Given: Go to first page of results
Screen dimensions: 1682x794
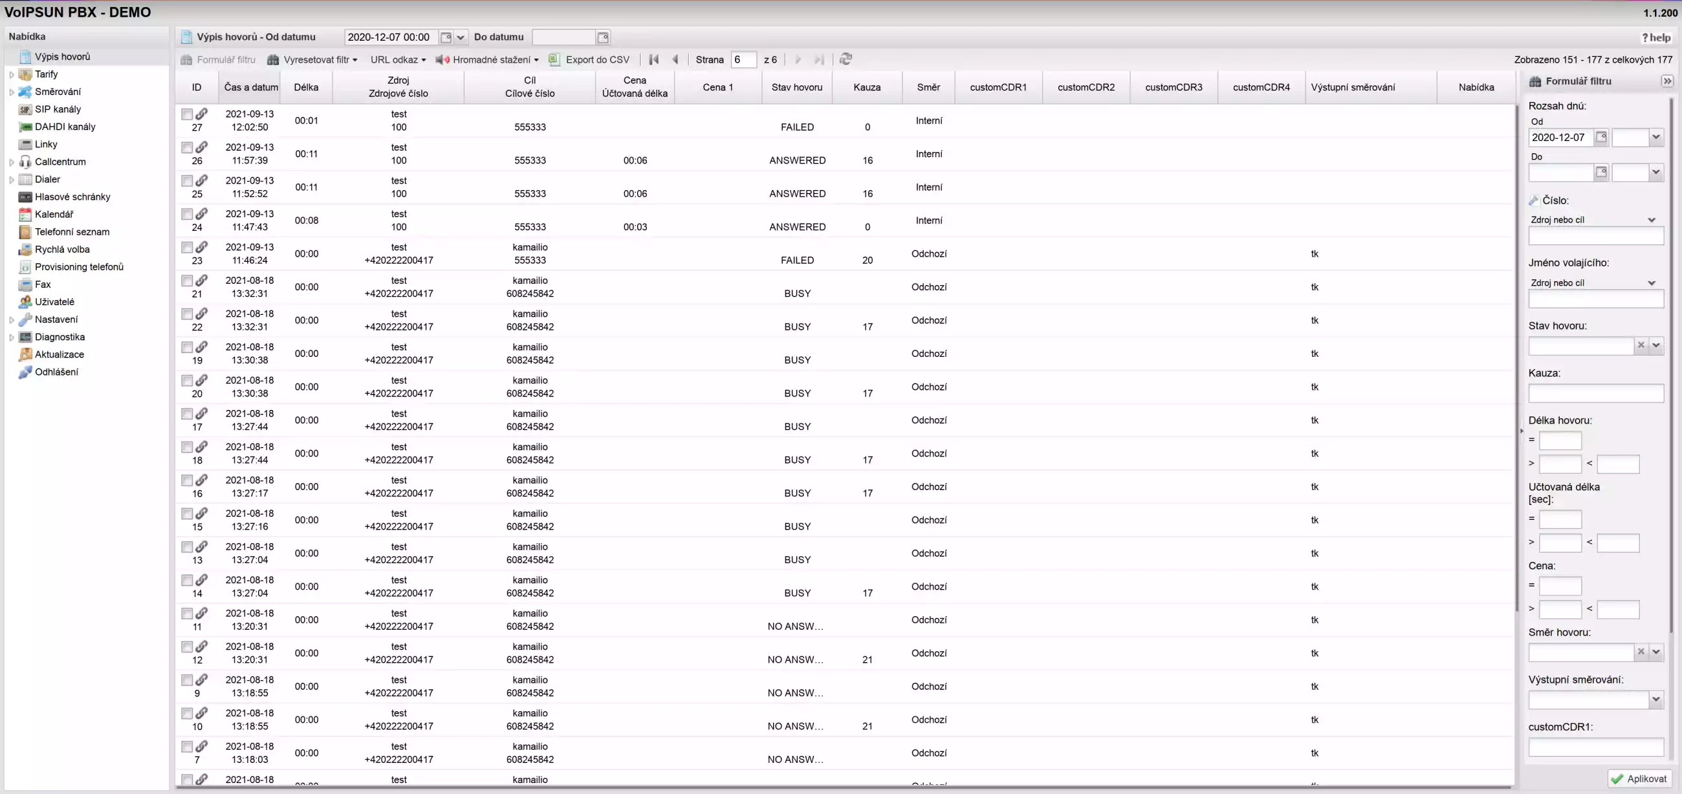Looking at the screenshot, I should click(x=653, y=59).
